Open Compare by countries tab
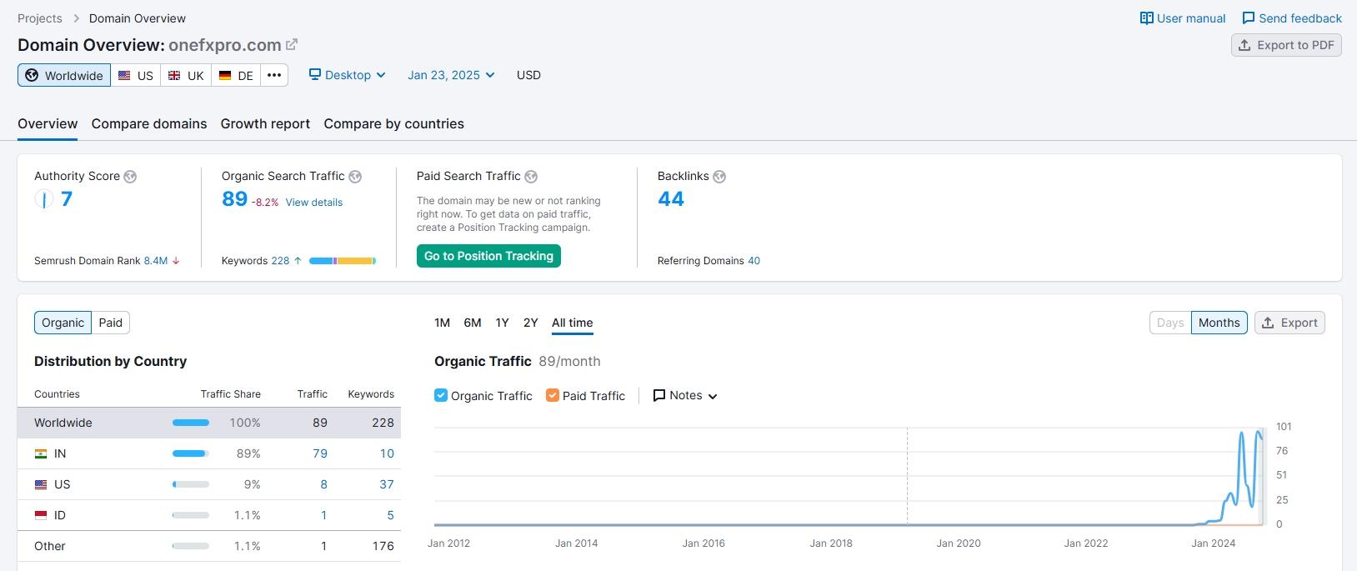Image resolution: width=1357 pixels, height=571 pixels. click(x=394, y=123)
